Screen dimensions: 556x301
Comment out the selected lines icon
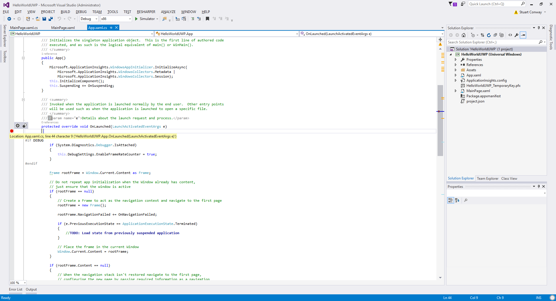pos(193,19)
